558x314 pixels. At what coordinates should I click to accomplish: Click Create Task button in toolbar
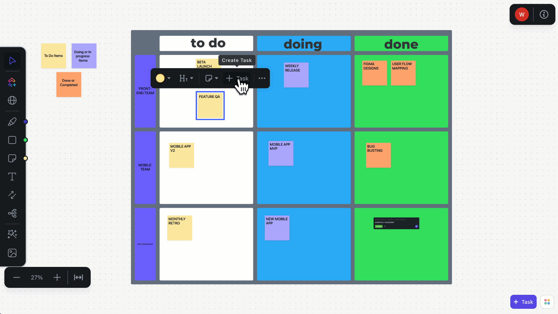pyautogui.click(x=237, y=78)
